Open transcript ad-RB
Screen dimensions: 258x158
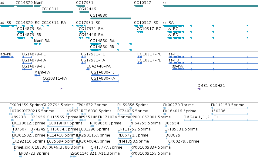(x=5, y=22)
